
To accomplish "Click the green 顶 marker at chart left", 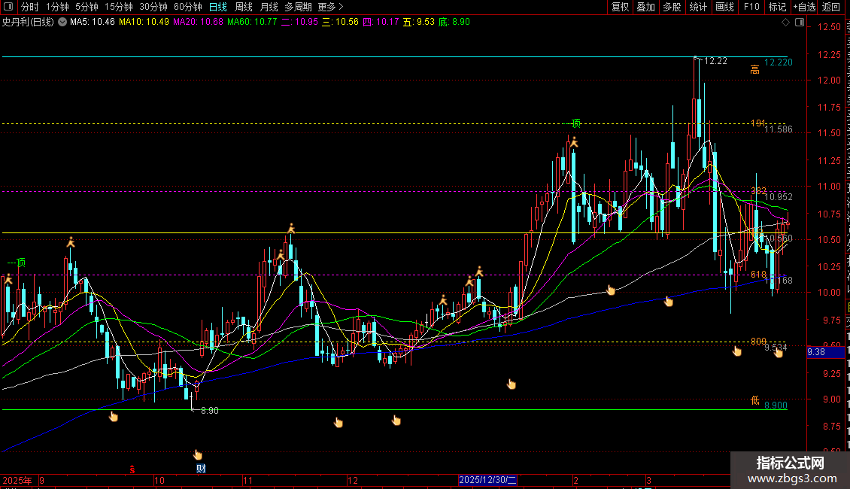I will (x=21, y=263).
